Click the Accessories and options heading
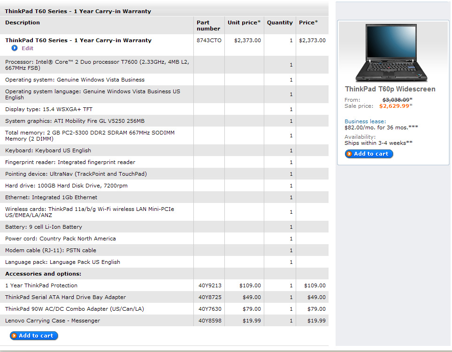The width and height of the screenshot is (452, 352). (x=43, y=274)
